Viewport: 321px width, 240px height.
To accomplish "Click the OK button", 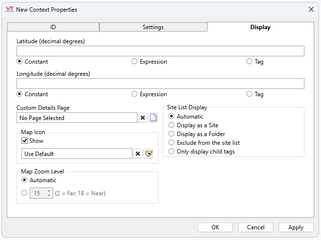I will tap(215, 227).
